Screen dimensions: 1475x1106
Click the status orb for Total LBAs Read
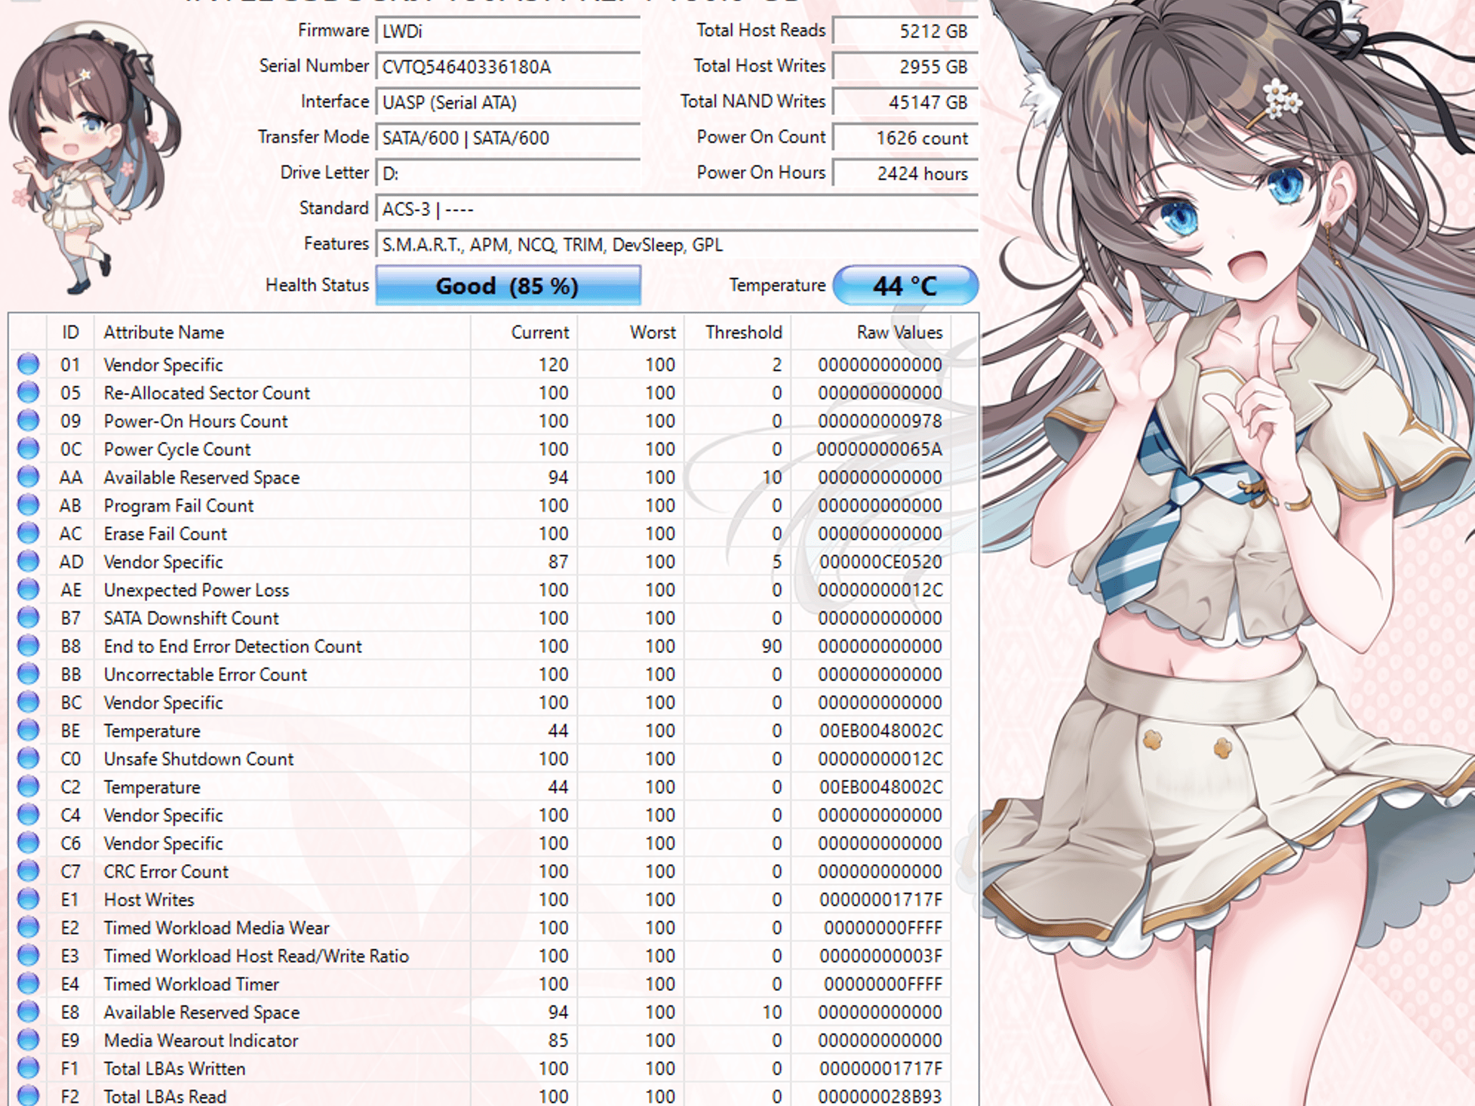(28, 1095)
